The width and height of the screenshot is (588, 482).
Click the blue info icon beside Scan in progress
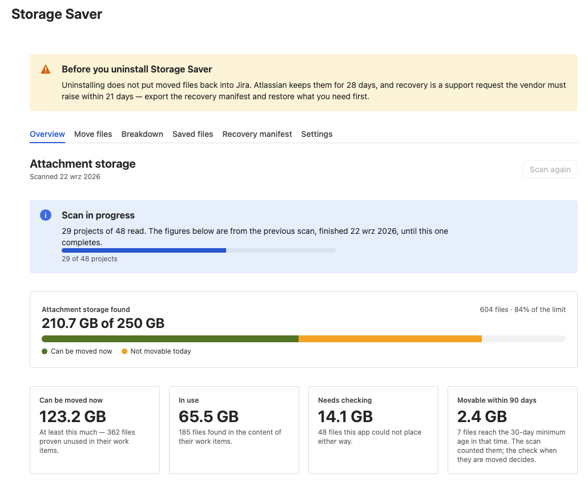click(46, 215)
